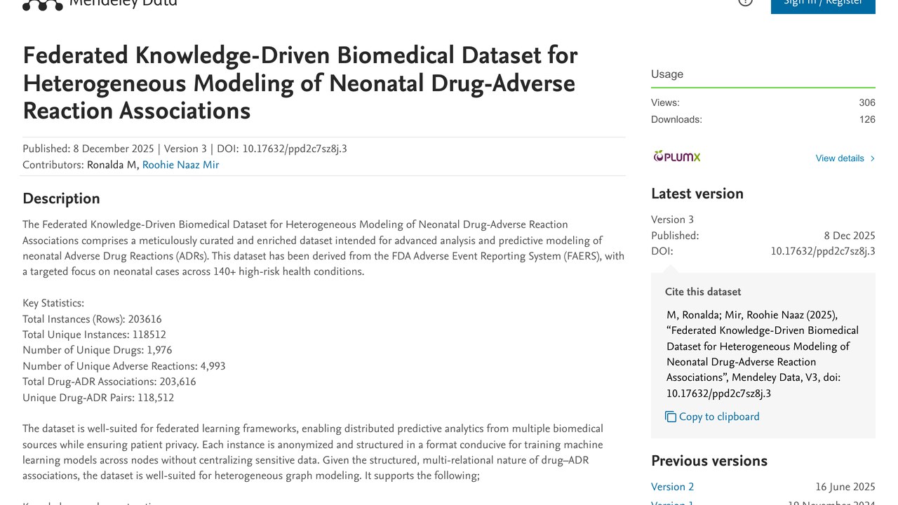This screenshot has height=505, width=898.
Task: Click the citation text in Cite this dataset
Action: (x=763, y=354)
